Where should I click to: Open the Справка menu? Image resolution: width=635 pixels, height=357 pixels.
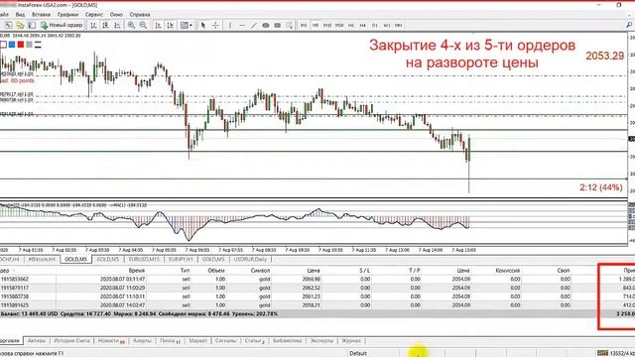click(140, 15)
